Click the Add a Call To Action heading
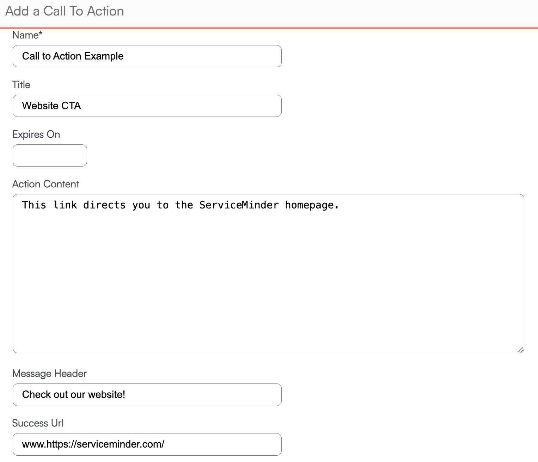This screenshot has width=538, height=462. pos(65,11)
